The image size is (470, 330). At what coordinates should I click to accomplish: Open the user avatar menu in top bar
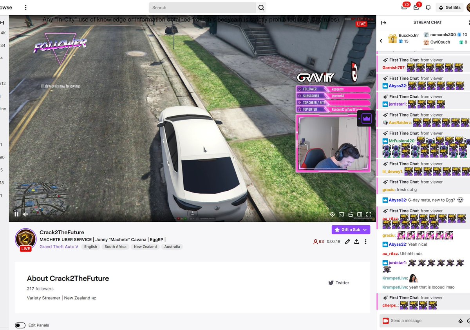coord(468,7)
